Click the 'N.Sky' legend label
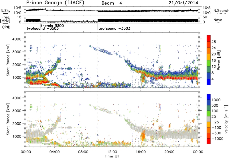229x158 pixels. click(5, 11)
